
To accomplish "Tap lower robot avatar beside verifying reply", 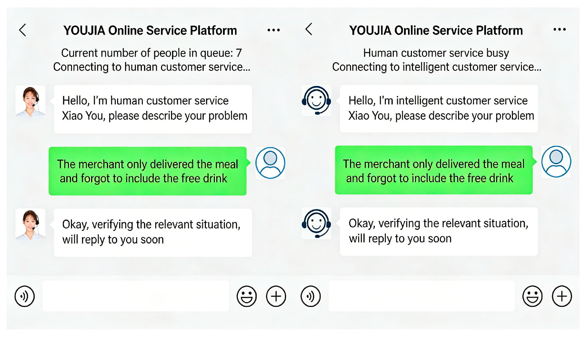I will click(x=316, y=223).
